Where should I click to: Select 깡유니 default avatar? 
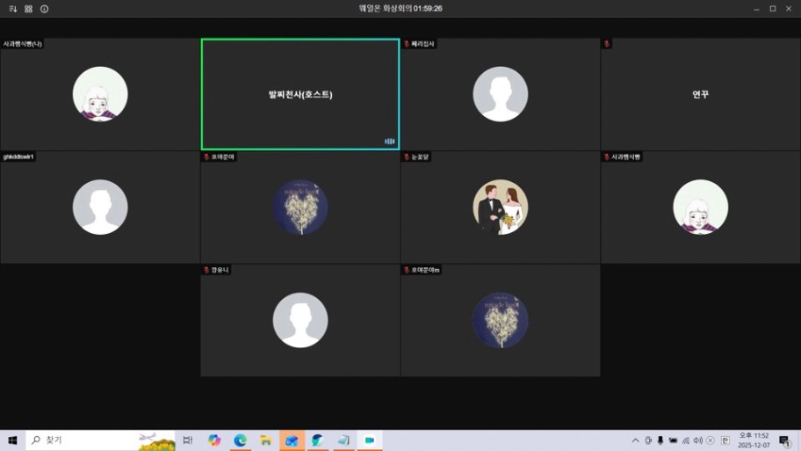point(300,320)
